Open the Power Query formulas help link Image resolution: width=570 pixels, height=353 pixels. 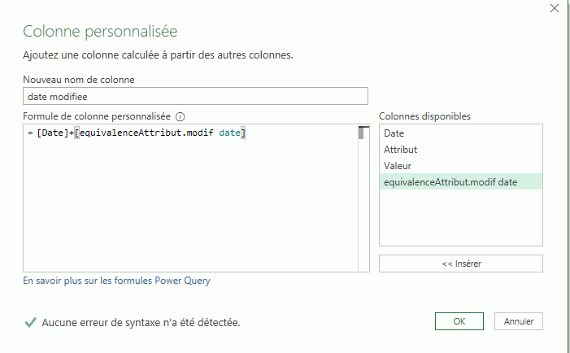[116, 281]
